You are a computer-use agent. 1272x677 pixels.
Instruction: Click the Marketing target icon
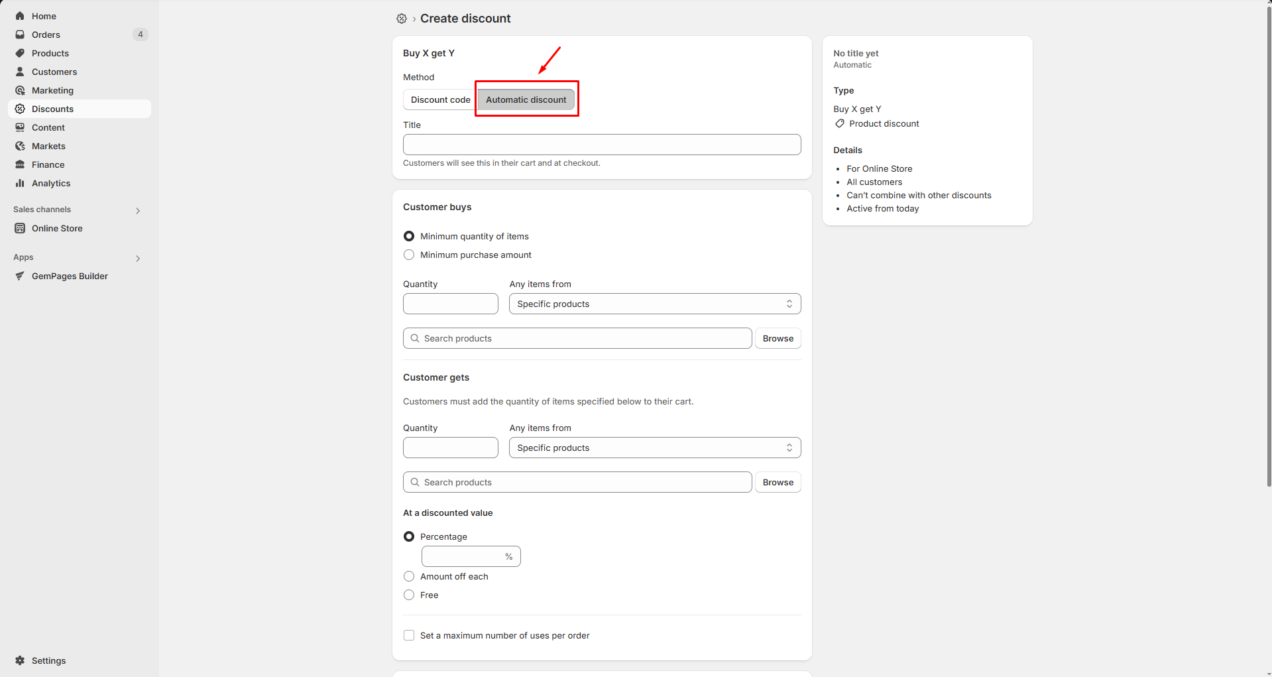20,90
